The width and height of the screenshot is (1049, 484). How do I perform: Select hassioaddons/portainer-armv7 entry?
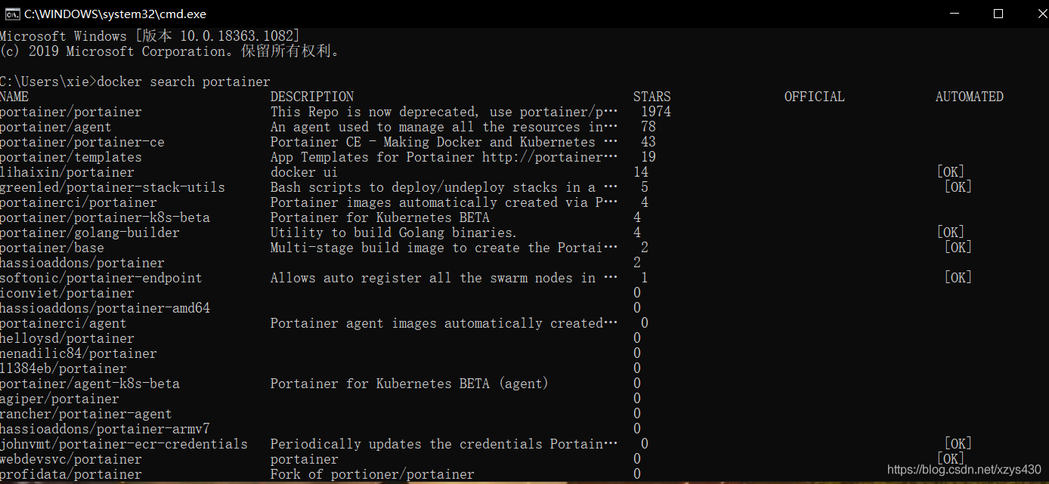click(x=105, y=429)
